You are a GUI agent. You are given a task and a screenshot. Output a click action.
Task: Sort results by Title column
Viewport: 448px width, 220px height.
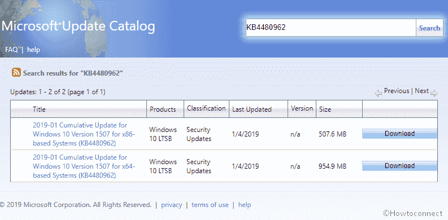click(x=39, y=109)
